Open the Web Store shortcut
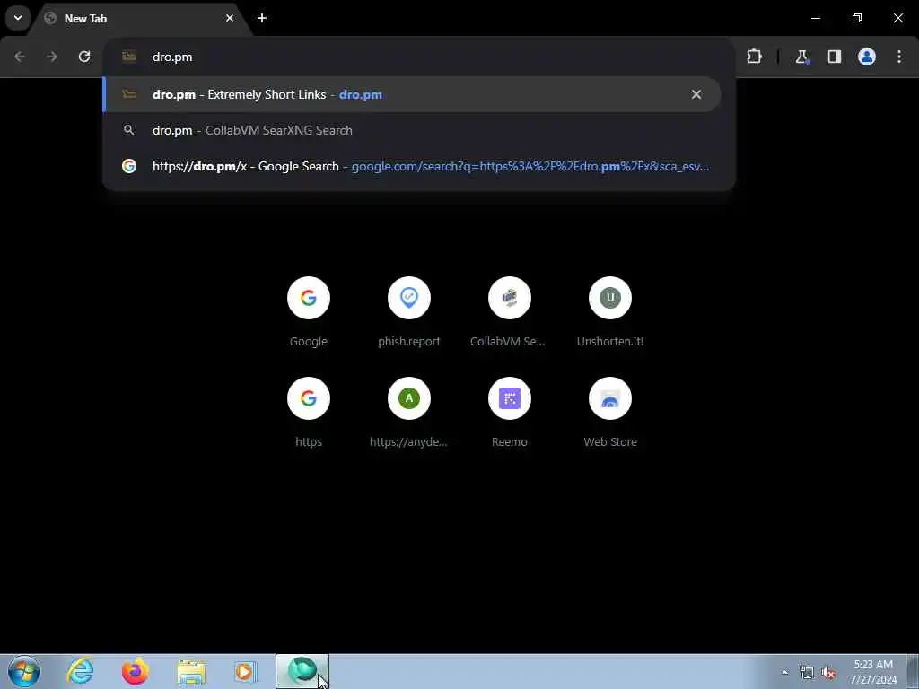 coord(610,413)
